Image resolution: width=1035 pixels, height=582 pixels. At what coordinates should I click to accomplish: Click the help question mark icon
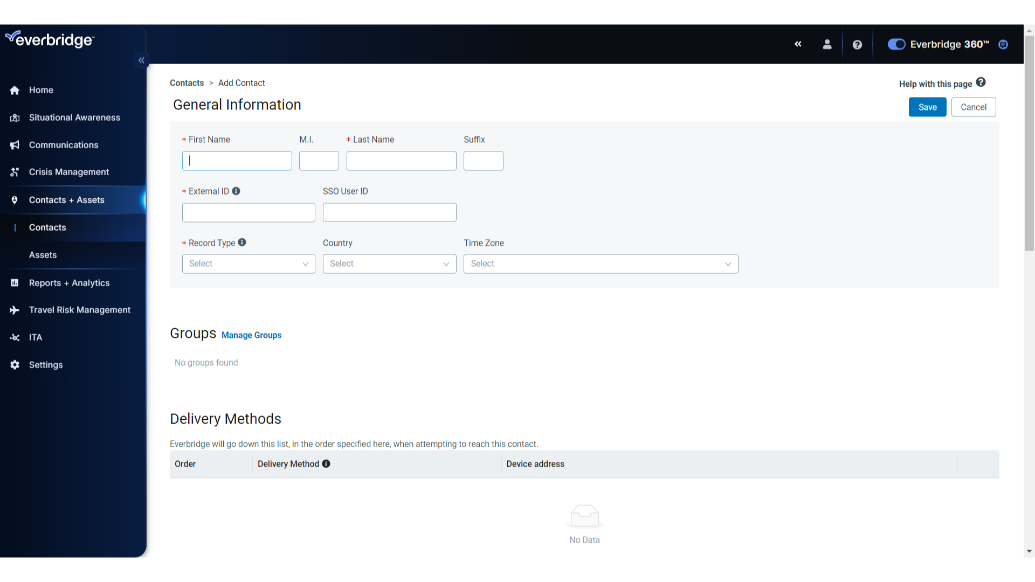857,43
